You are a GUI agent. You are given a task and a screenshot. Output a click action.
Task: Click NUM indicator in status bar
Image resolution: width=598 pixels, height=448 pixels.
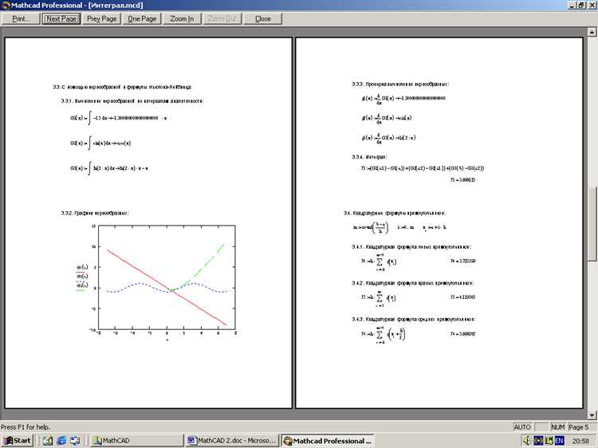(x=557, y=427)
